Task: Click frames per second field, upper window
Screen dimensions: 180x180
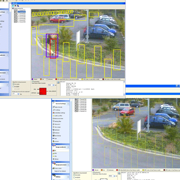Action: coord(15,94)
